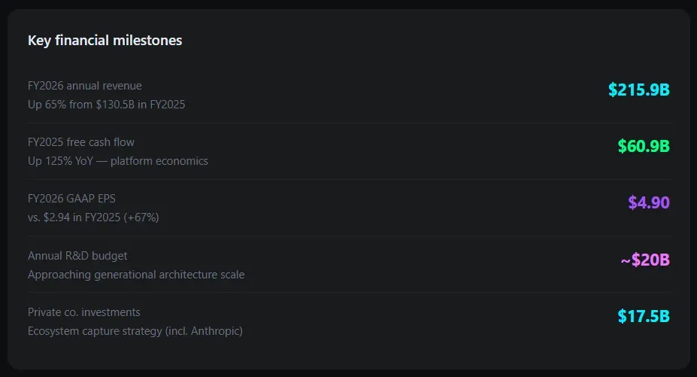Screen dimensions: 697x377
Task: Click the $17.5B investments value
Action: (643, 317)
